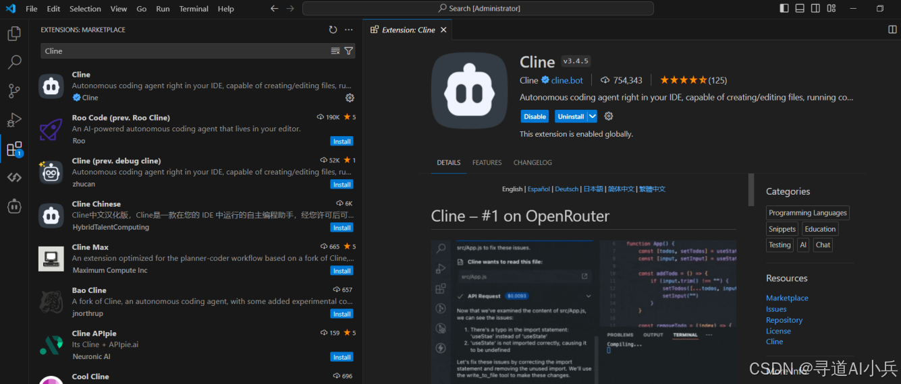
Task: Open the Edit menu
Action: point(53,9)
